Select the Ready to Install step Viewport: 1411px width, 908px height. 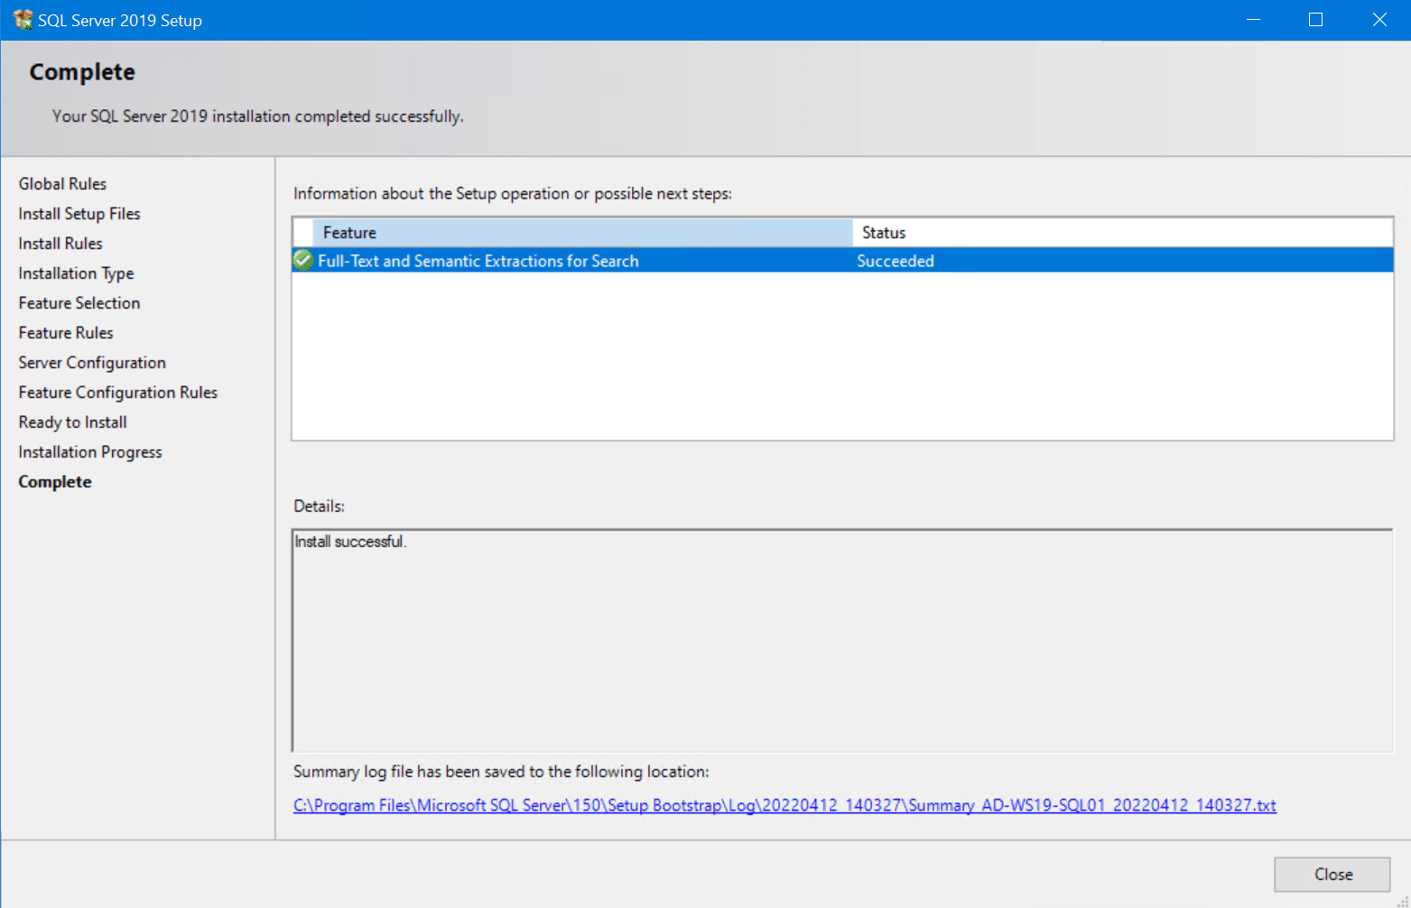(x=72, y=422)
